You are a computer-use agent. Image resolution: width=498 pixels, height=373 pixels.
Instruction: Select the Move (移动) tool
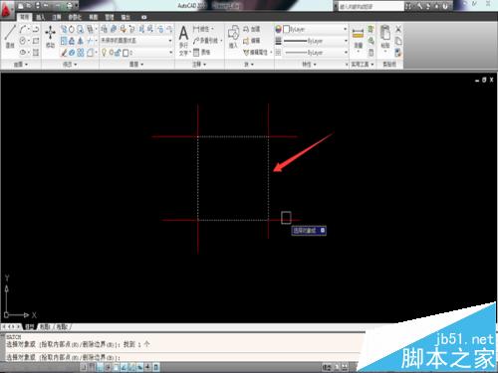click(x=50, y=36)
